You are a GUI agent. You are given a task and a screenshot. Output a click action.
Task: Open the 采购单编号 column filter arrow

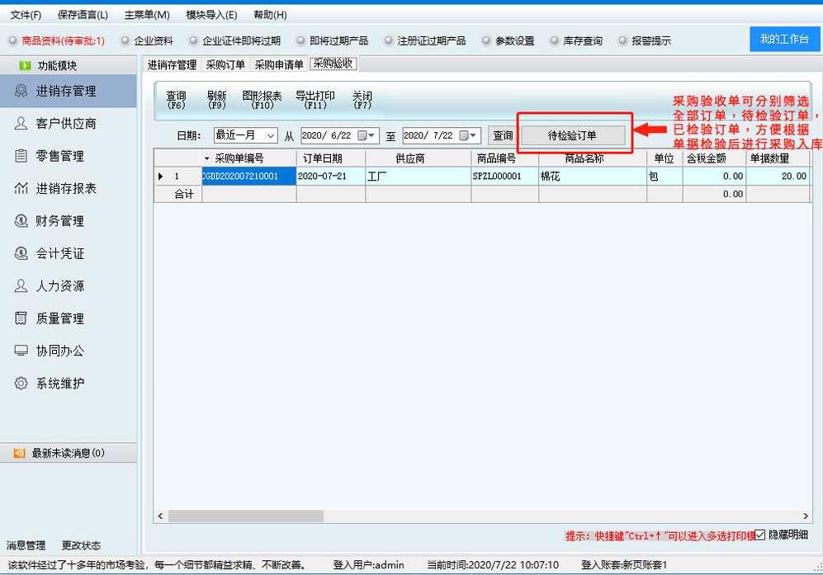tap(207, 158)
